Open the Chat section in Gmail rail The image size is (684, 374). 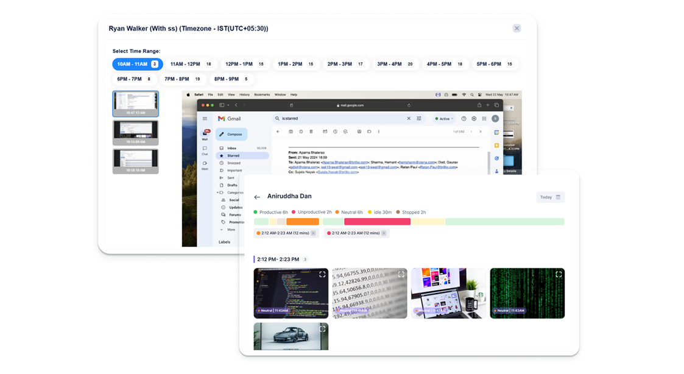(x=205, y=150)
